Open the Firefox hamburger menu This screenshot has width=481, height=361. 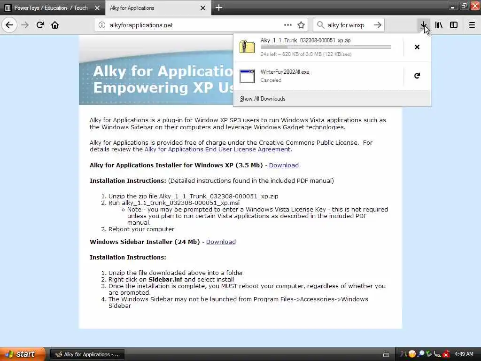[472, 25]
